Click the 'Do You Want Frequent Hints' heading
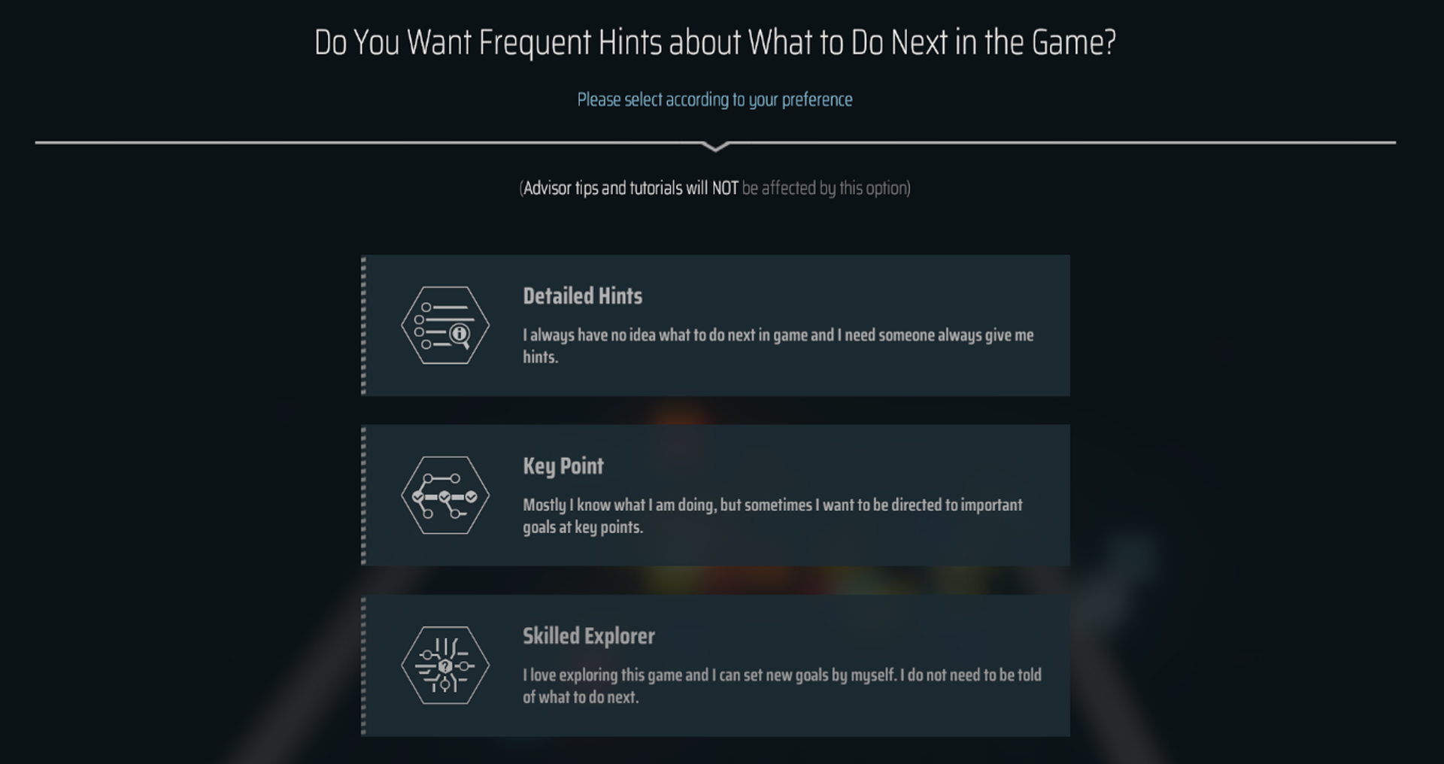This screenshot has width=1444, height=764. coord(715,43)
